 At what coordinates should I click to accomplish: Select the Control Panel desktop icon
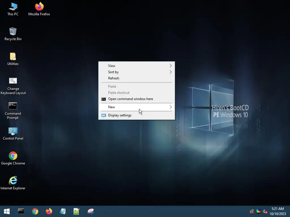pyautogui.click(x=13, y=134)
